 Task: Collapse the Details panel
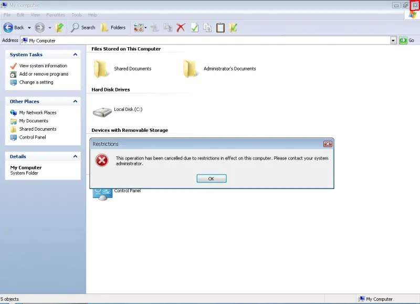tap(75, 156)
